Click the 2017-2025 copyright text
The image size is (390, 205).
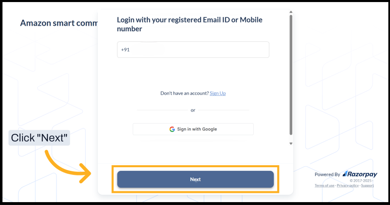361,180
